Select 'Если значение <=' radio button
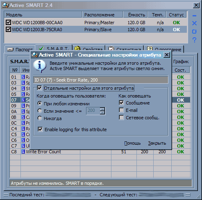Viewport: 202px width, 200px height. point(40,111)
